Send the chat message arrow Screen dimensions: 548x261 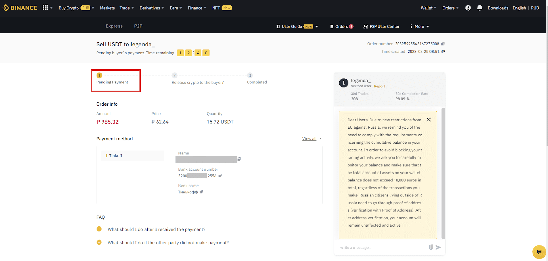point(438,247)
